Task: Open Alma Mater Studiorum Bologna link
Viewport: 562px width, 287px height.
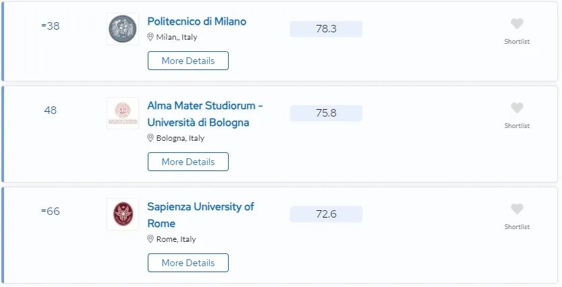Action: (x=204, y=114)
